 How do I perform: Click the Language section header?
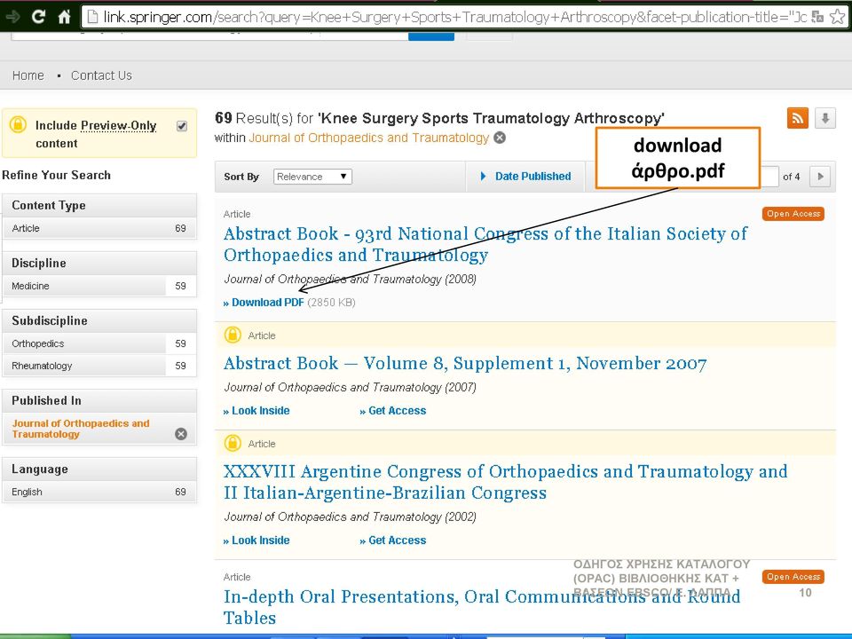point(99,469)
